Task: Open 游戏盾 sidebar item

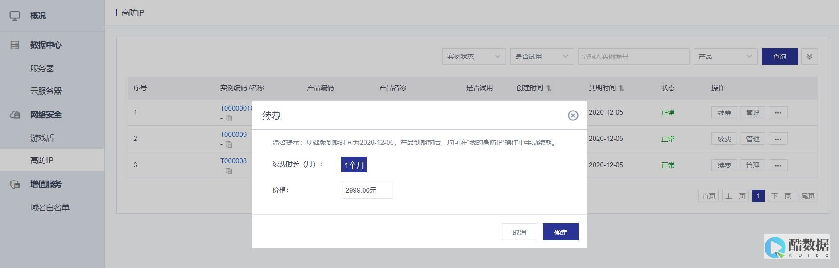Action: point(42,138)
